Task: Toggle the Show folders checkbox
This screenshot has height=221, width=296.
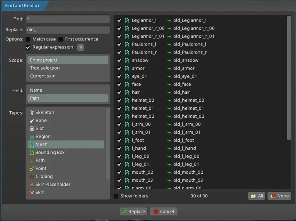Action: pos(116,196)
